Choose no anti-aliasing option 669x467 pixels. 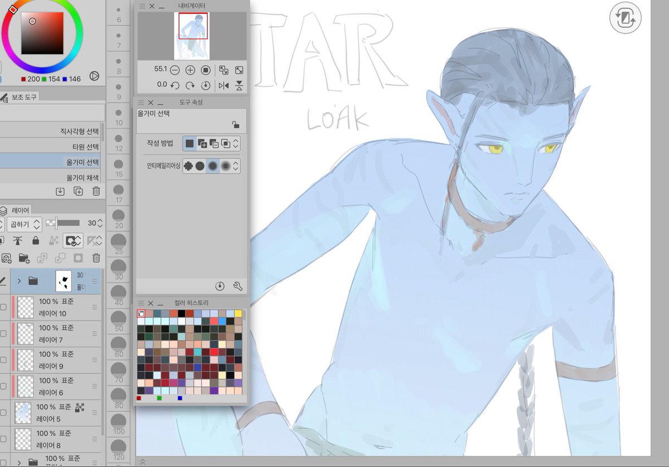tap(188, 166)
